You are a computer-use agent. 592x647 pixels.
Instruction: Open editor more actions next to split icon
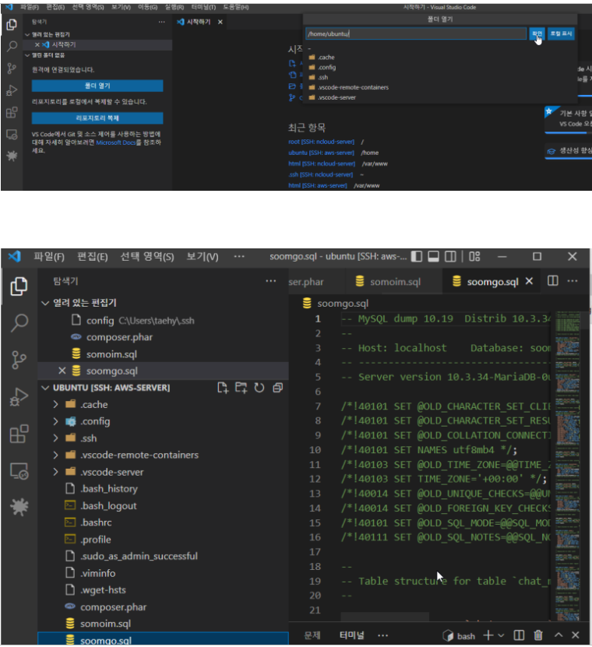[x=573, y=281]
